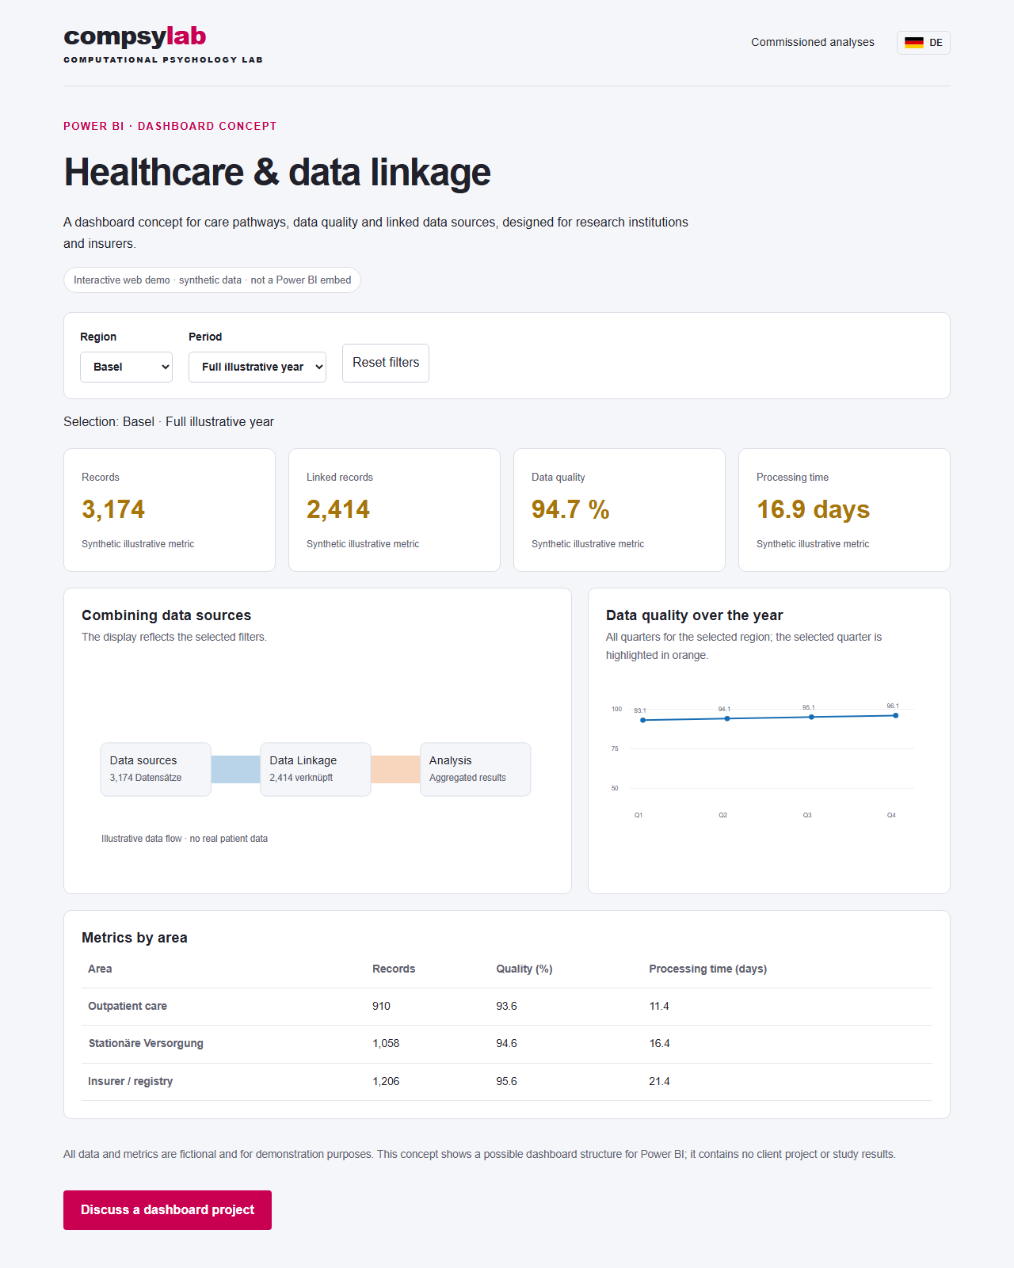Screen dimensions: 1014x1268
Task: Select the Analysis flow node
Action: point(475,769)
